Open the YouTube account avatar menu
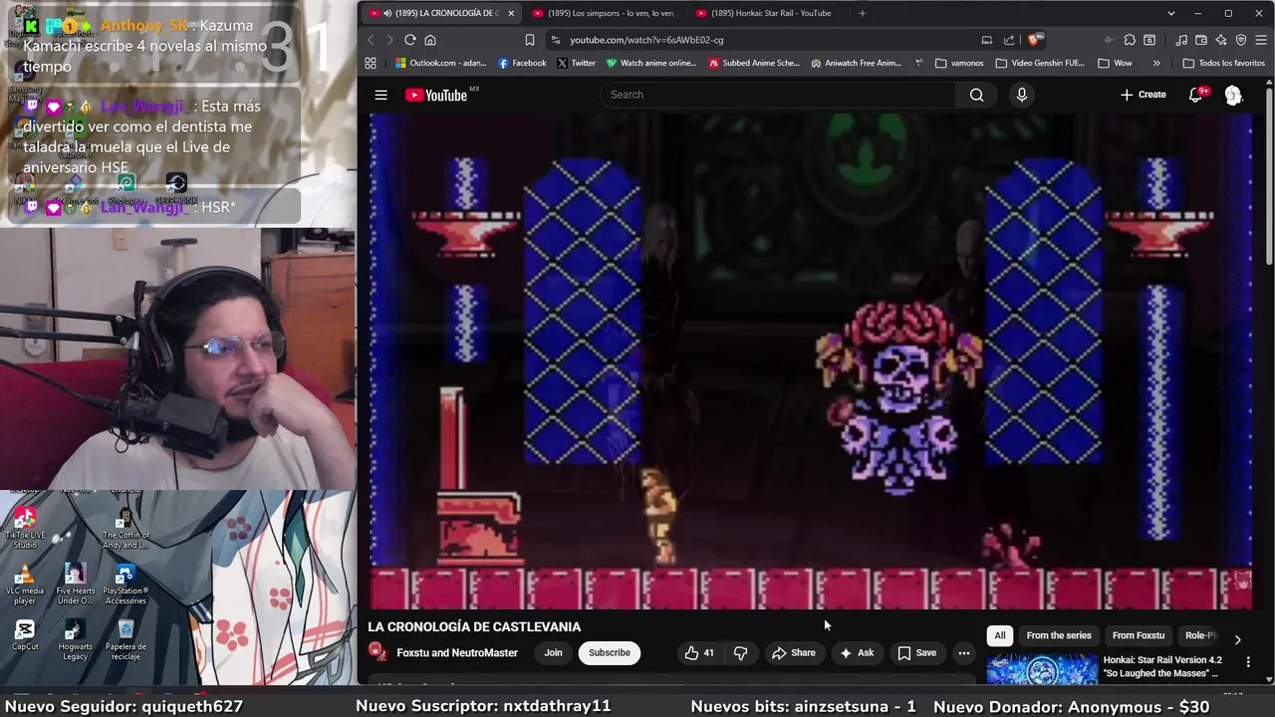 coord(1233,95)
